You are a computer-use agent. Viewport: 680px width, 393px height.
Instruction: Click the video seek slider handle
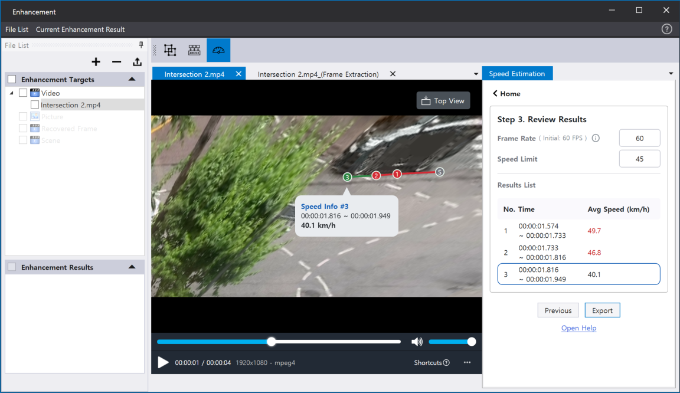[271, 342]
